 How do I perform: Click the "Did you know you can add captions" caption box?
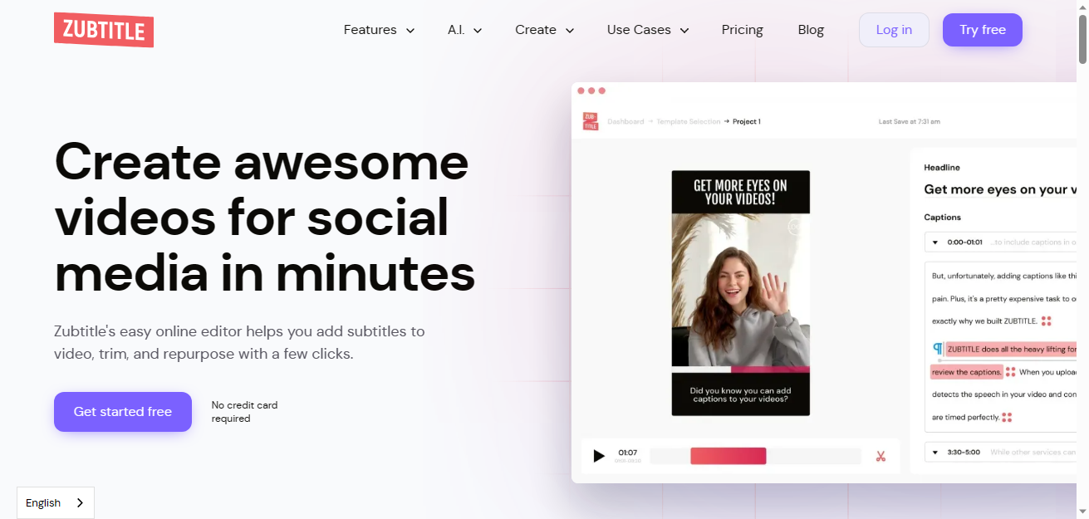tap(741, 395)
